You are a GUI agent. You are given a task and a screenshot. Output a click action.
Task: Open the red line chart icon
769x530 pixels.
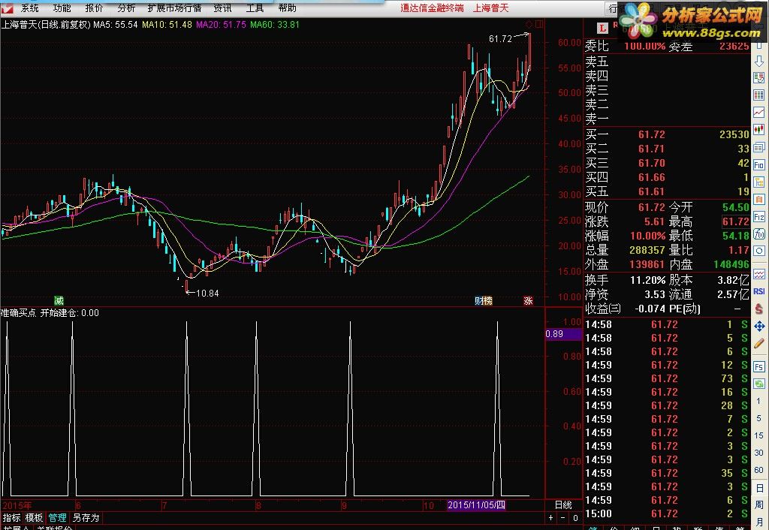[x=758, y=113]
